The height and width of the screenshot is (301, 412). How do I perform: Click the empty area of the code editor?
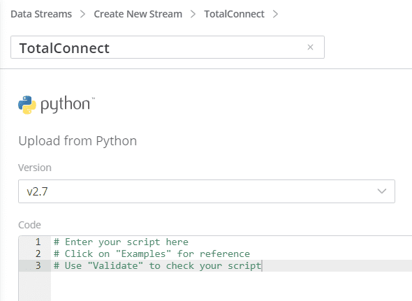tap(231, 286)
